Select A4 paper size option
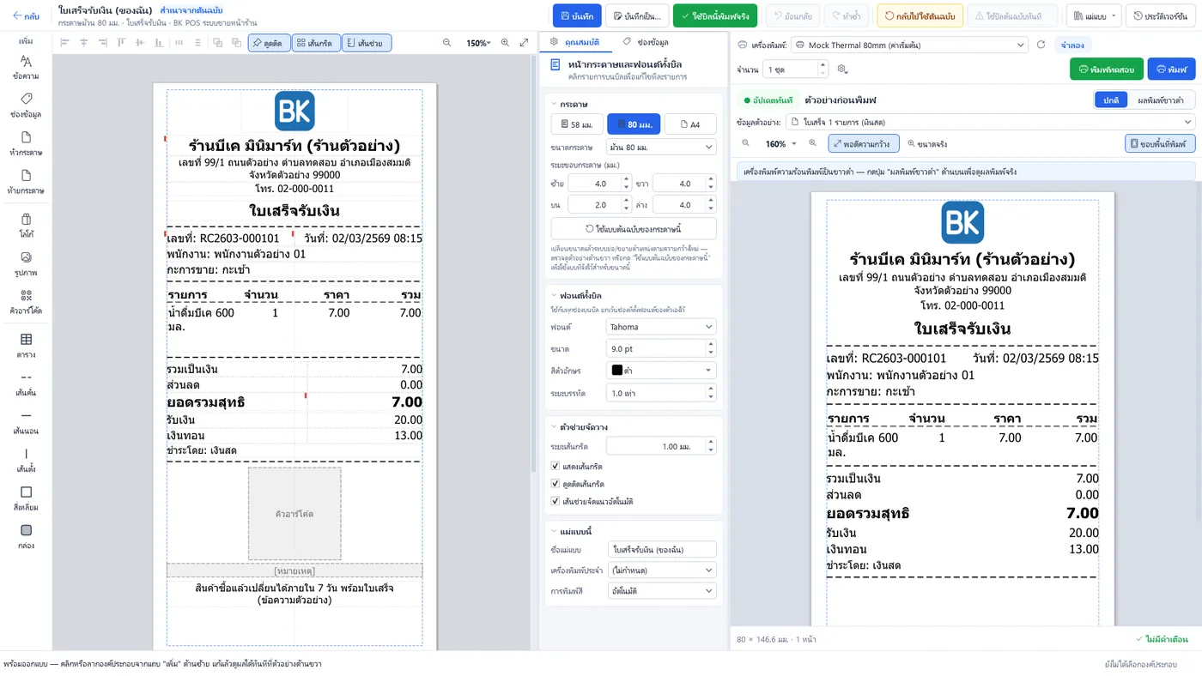 click(690, 124)
